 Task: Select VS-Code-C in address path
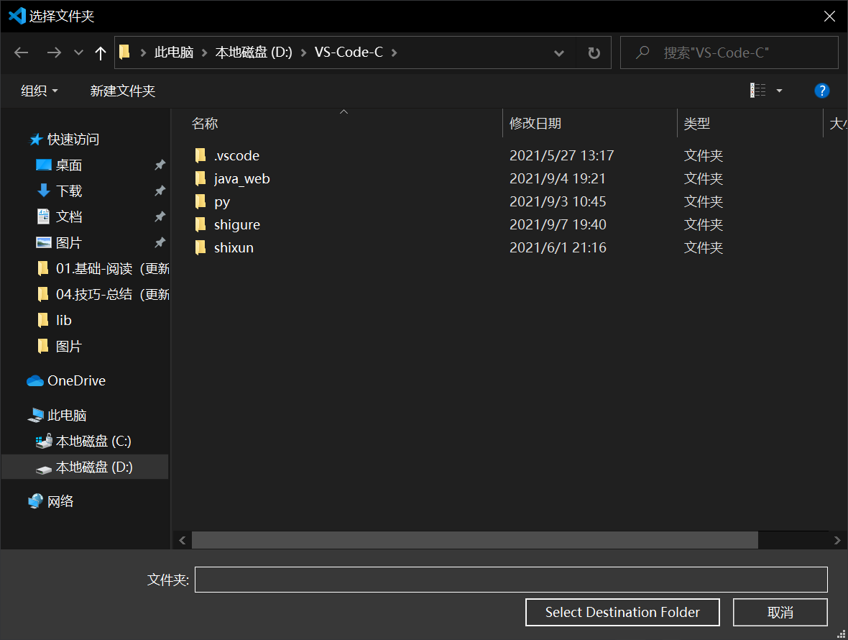(349, 52)
